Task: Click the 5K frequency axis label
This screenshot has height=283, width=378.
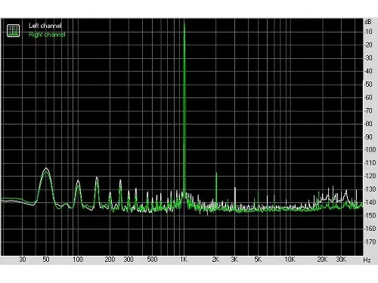Action: 258,260
